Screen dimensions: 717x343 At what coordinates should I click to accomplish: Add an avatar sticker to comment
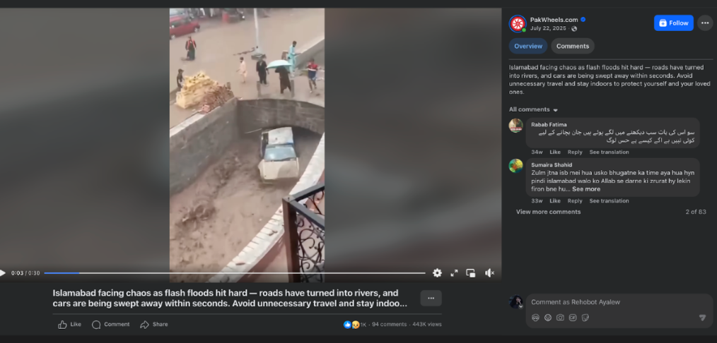[x=535, y=318]
